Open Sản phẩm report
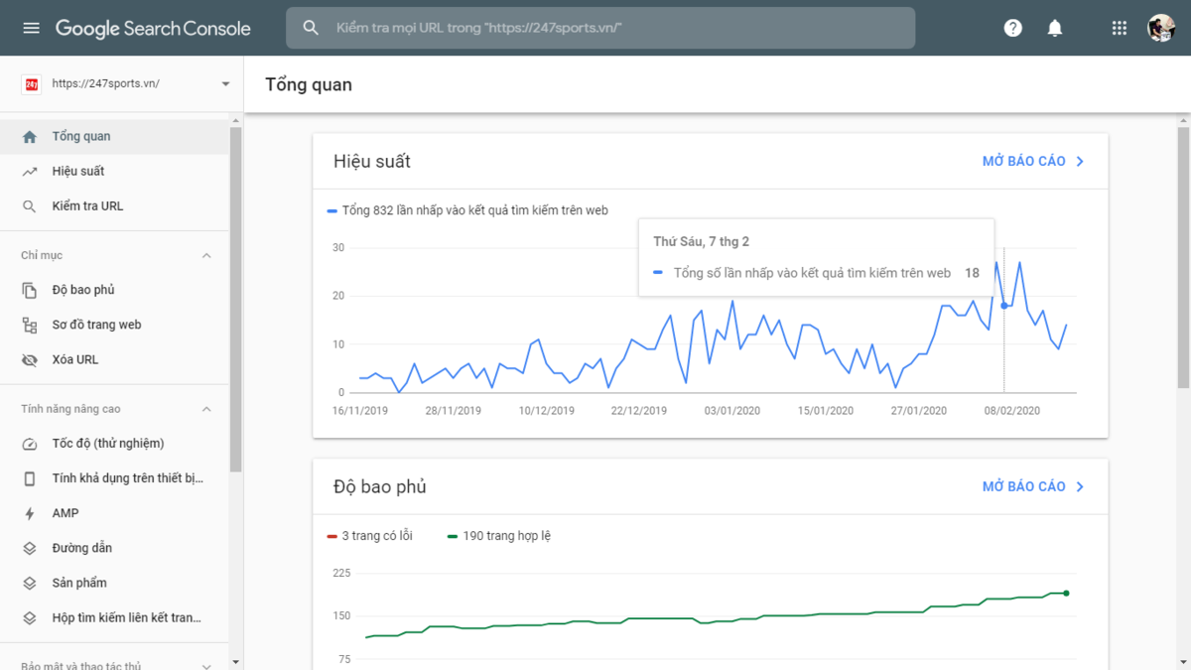The image size is (1191, 670). coord(114,583)
